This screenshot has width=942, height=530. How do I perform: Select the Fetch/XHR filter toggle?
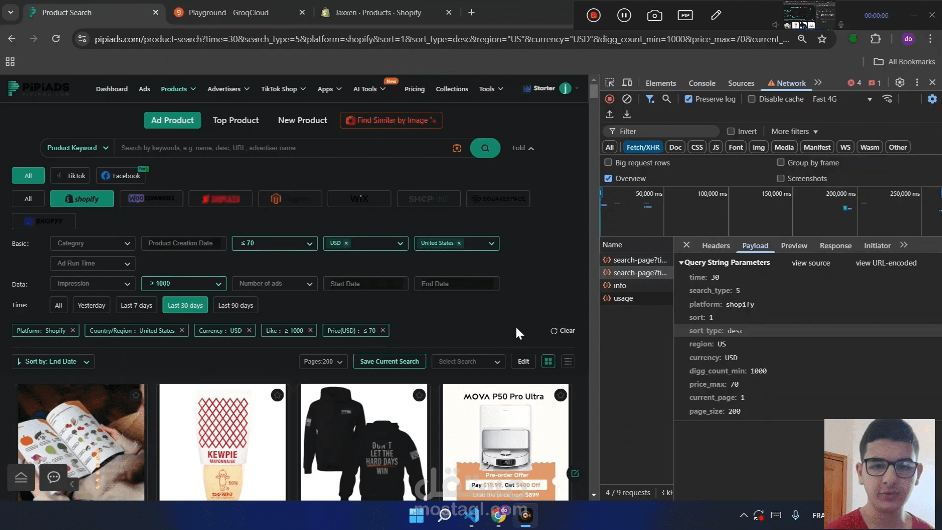[x=643, y=147]
